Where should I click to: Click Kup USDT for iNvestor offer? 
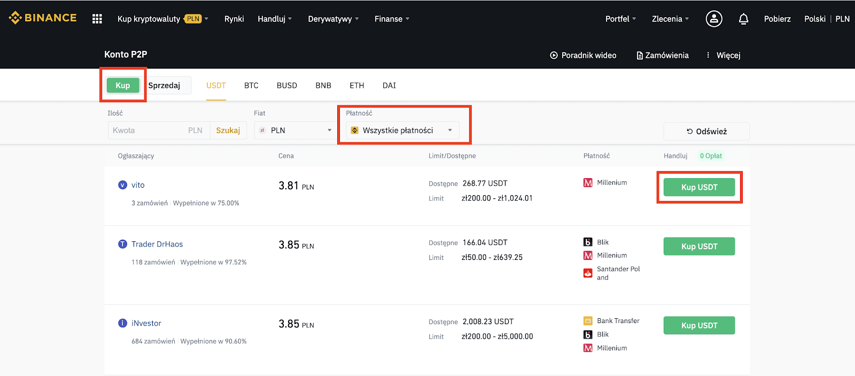click(699, 326)
